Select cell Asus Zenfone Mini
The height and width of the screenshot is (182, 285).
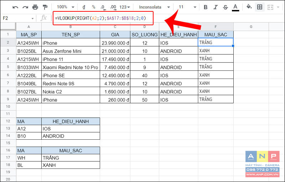point(71,51)
